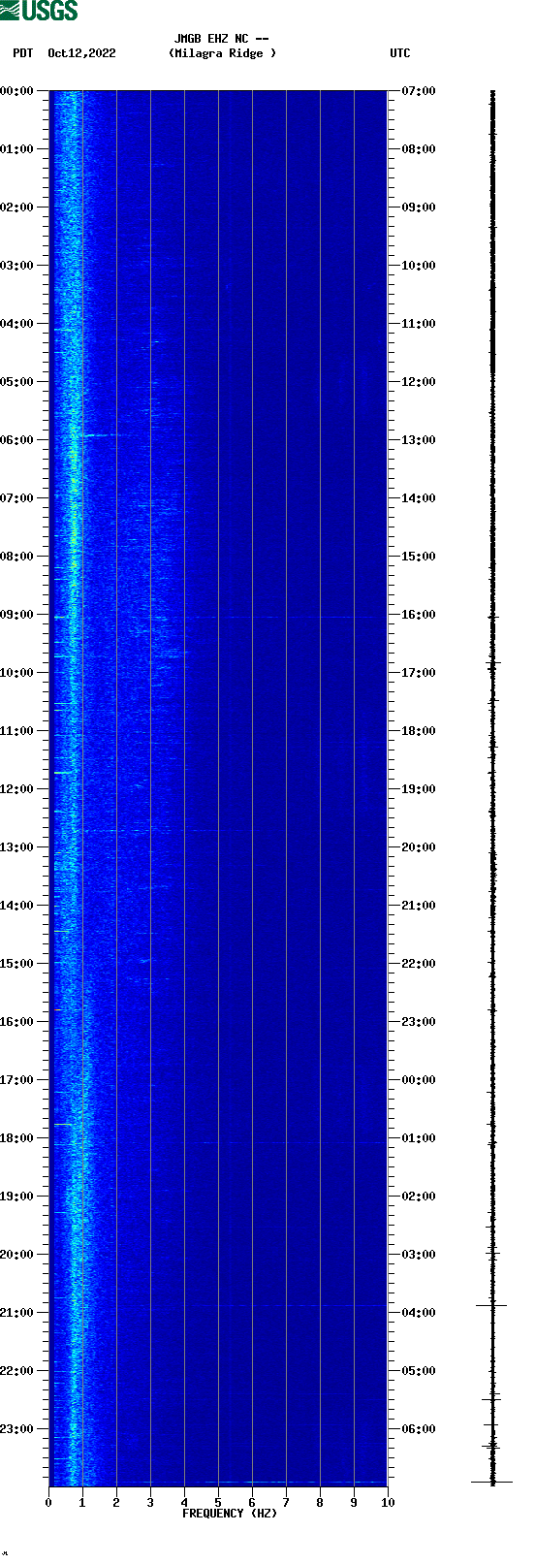The image size is (535, 1564).
Task: Click the date Oct12,2022
Action: coord(81,53)
